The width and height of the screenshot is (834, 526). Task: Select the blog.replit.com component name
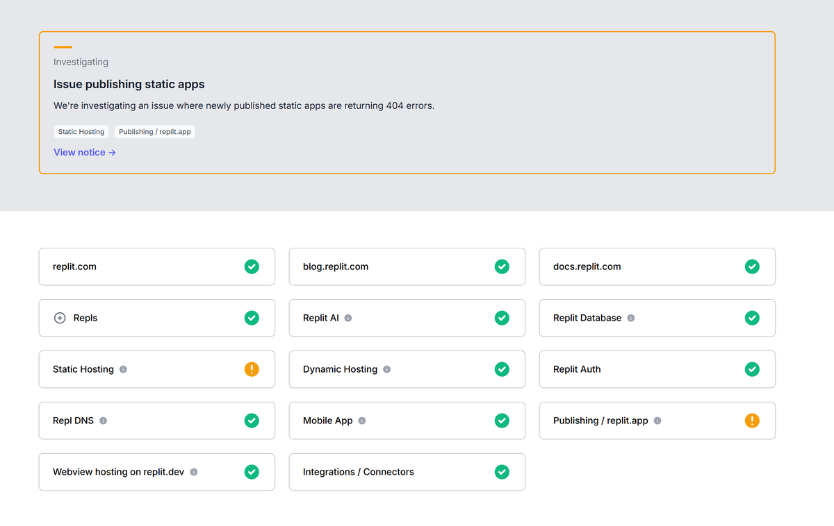click(336, 266)
